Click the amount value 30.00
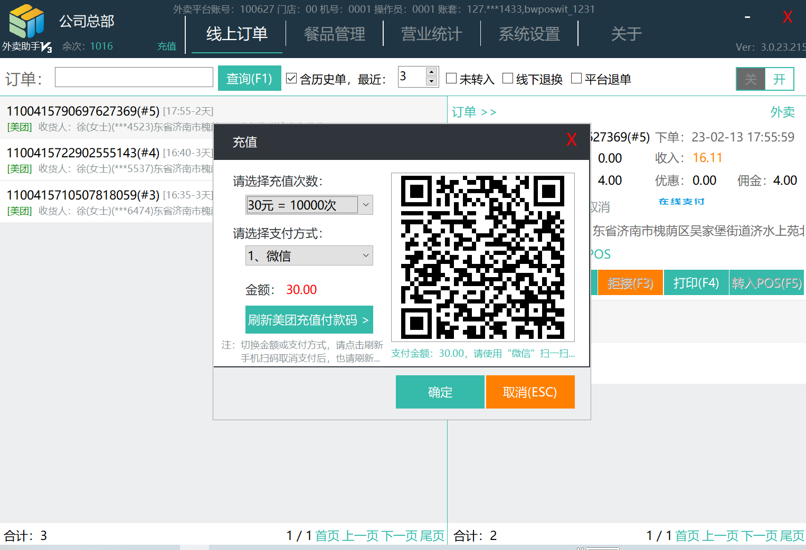This screenshot has width=806, height=550. pyautogui.click(x=301, y=290)
